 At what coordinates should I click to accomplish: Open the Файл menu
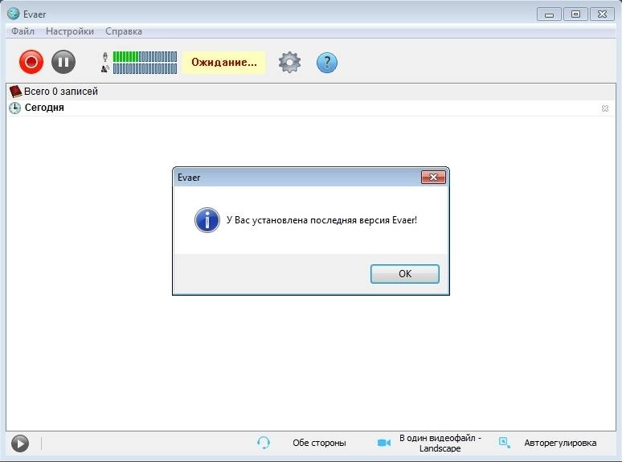pos(23,31)
